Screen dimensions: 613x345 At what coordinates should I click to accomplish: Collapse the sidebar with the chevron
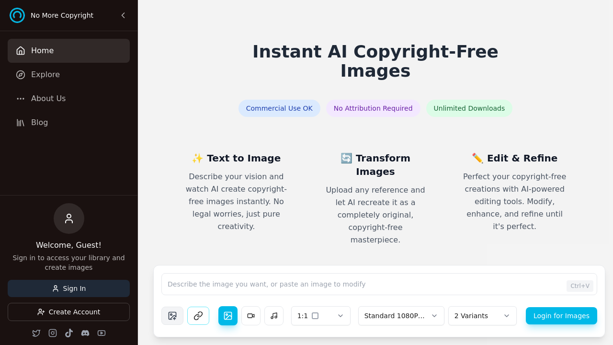(123, 15)
